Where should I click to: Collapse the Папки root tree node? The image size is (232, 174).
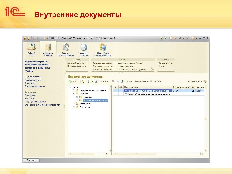coord(71,87)
